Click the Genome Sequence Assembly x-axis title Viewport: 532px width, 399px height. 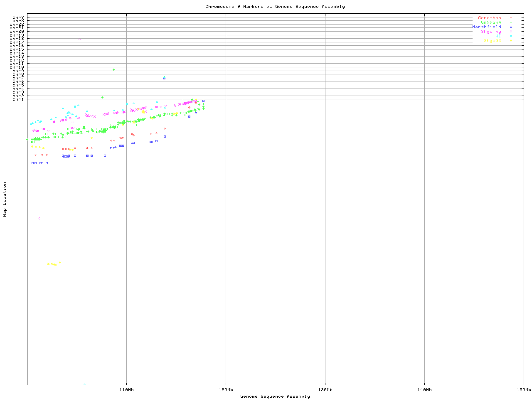coord(275,397)
